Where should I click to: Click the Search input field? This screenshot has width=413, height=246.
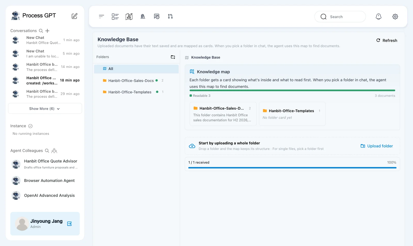340,17
